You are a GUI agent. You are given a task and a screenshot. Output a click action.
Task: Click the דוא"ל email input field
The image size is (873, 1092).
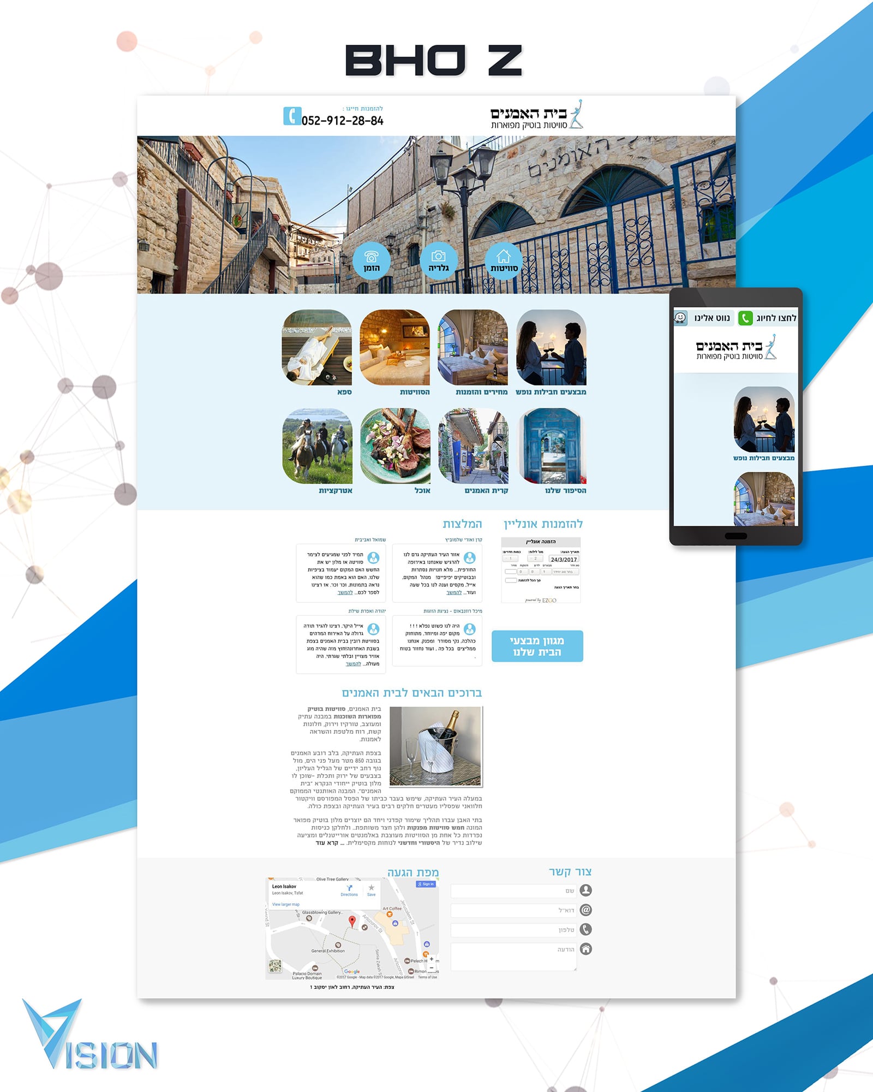(x=513, y=910)
